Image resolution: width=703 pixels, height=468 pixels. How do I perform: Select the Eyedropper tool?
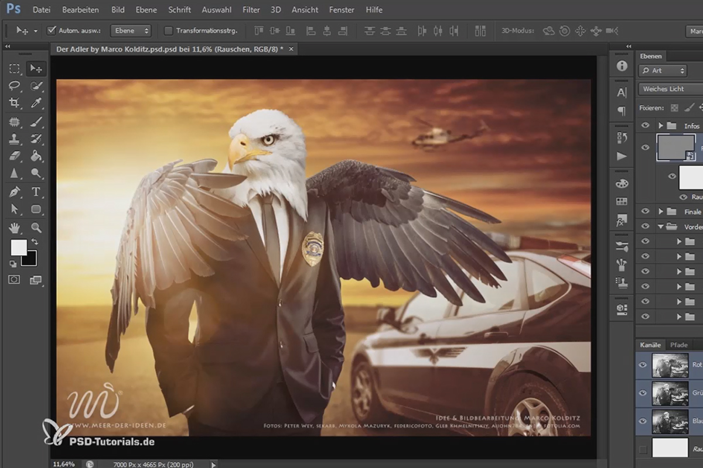click(x=36, y=104)
